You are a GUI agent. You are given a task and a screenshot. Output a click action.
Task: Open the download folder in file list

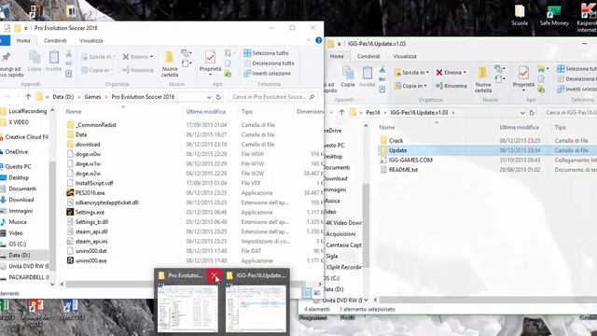coord(88,145)
